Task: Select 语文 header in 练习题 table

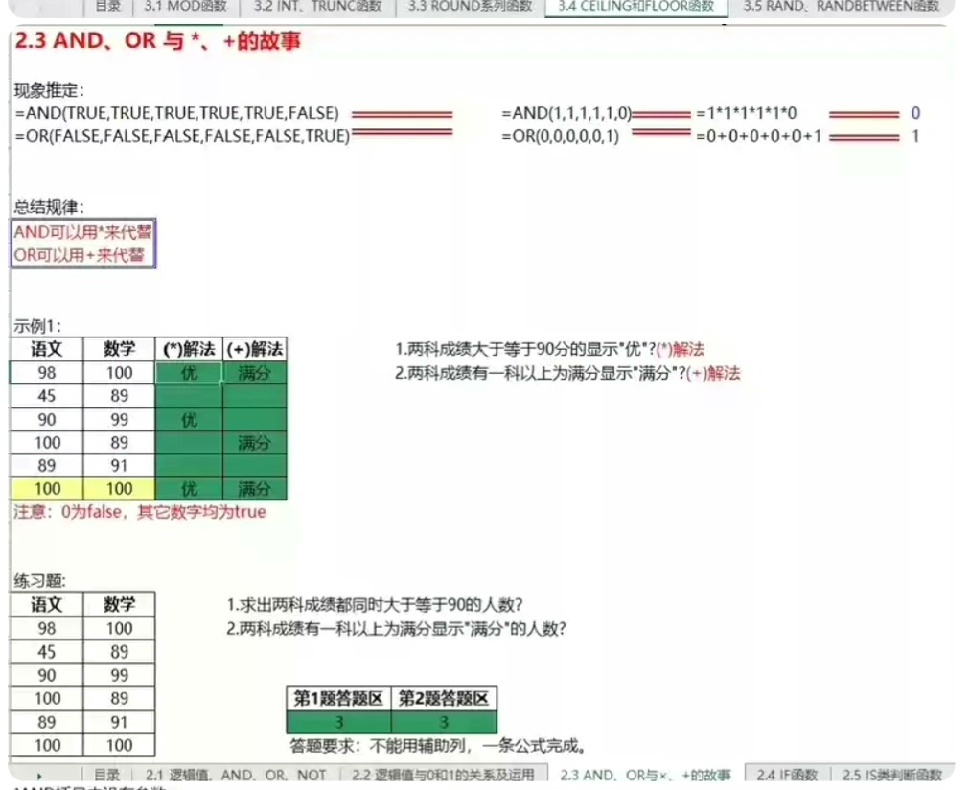Action: (46, 604)
